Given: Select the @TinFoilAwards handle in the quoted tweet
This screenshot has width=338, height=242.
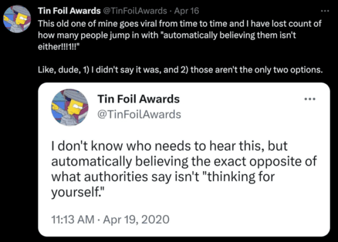Looking at the screenshot, I should [x=139, y=114].
